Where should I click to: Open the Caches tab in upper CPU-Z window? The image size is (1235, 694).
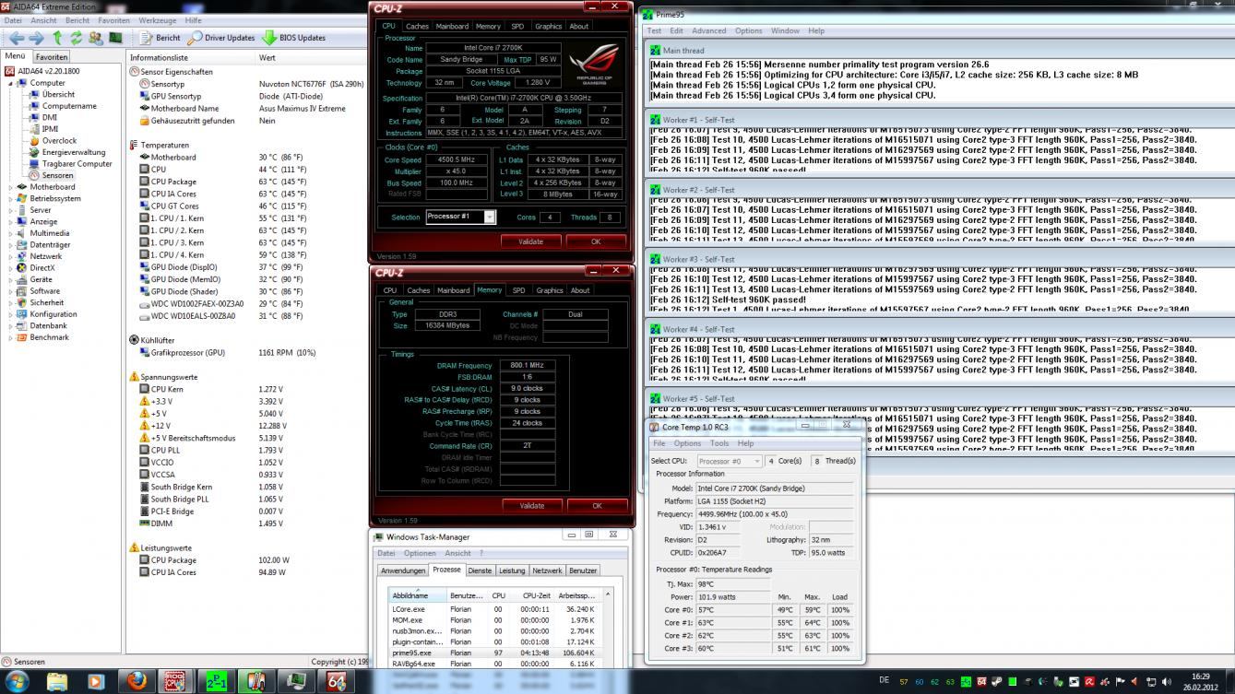(417, 26)
